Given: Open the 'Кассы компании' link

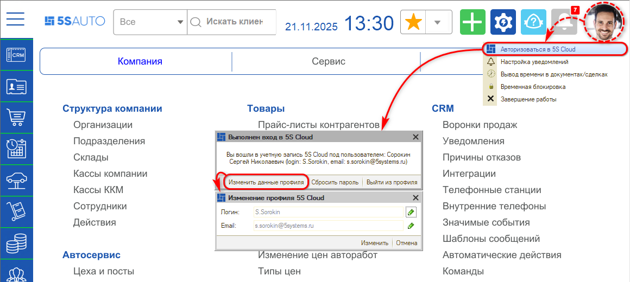Looking at the screenshot, I should 110,174.
